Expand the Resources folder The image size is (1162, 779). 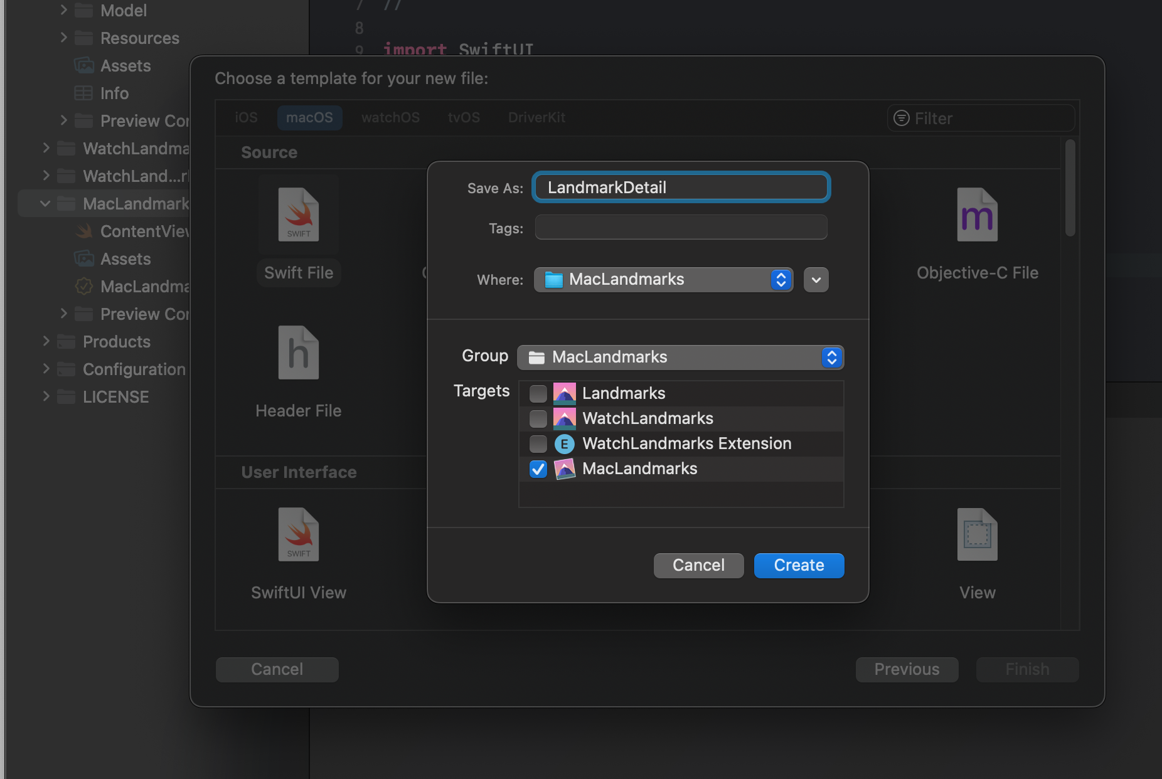click(x=63, y=38)
